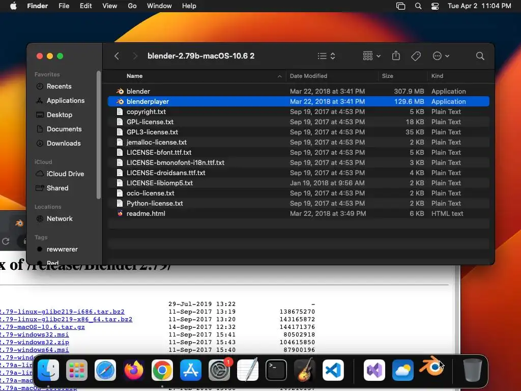This screenshot has width=521, height=391.
Task: Open the Group By dropdown
Action: [x=372, y=56]
